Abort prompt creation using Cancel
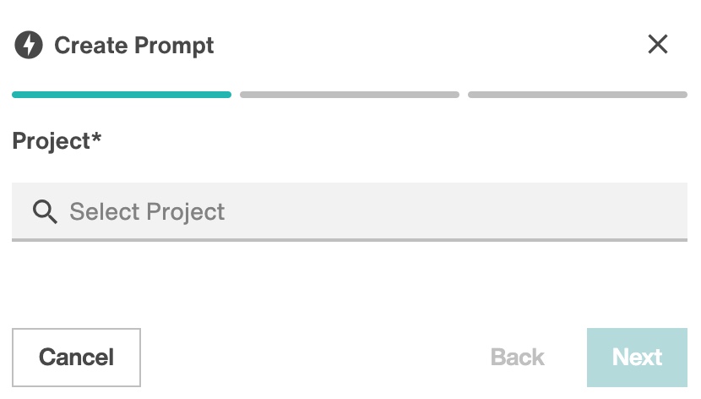The width and height of the screenshot is (701, 399). click(77, 358)
